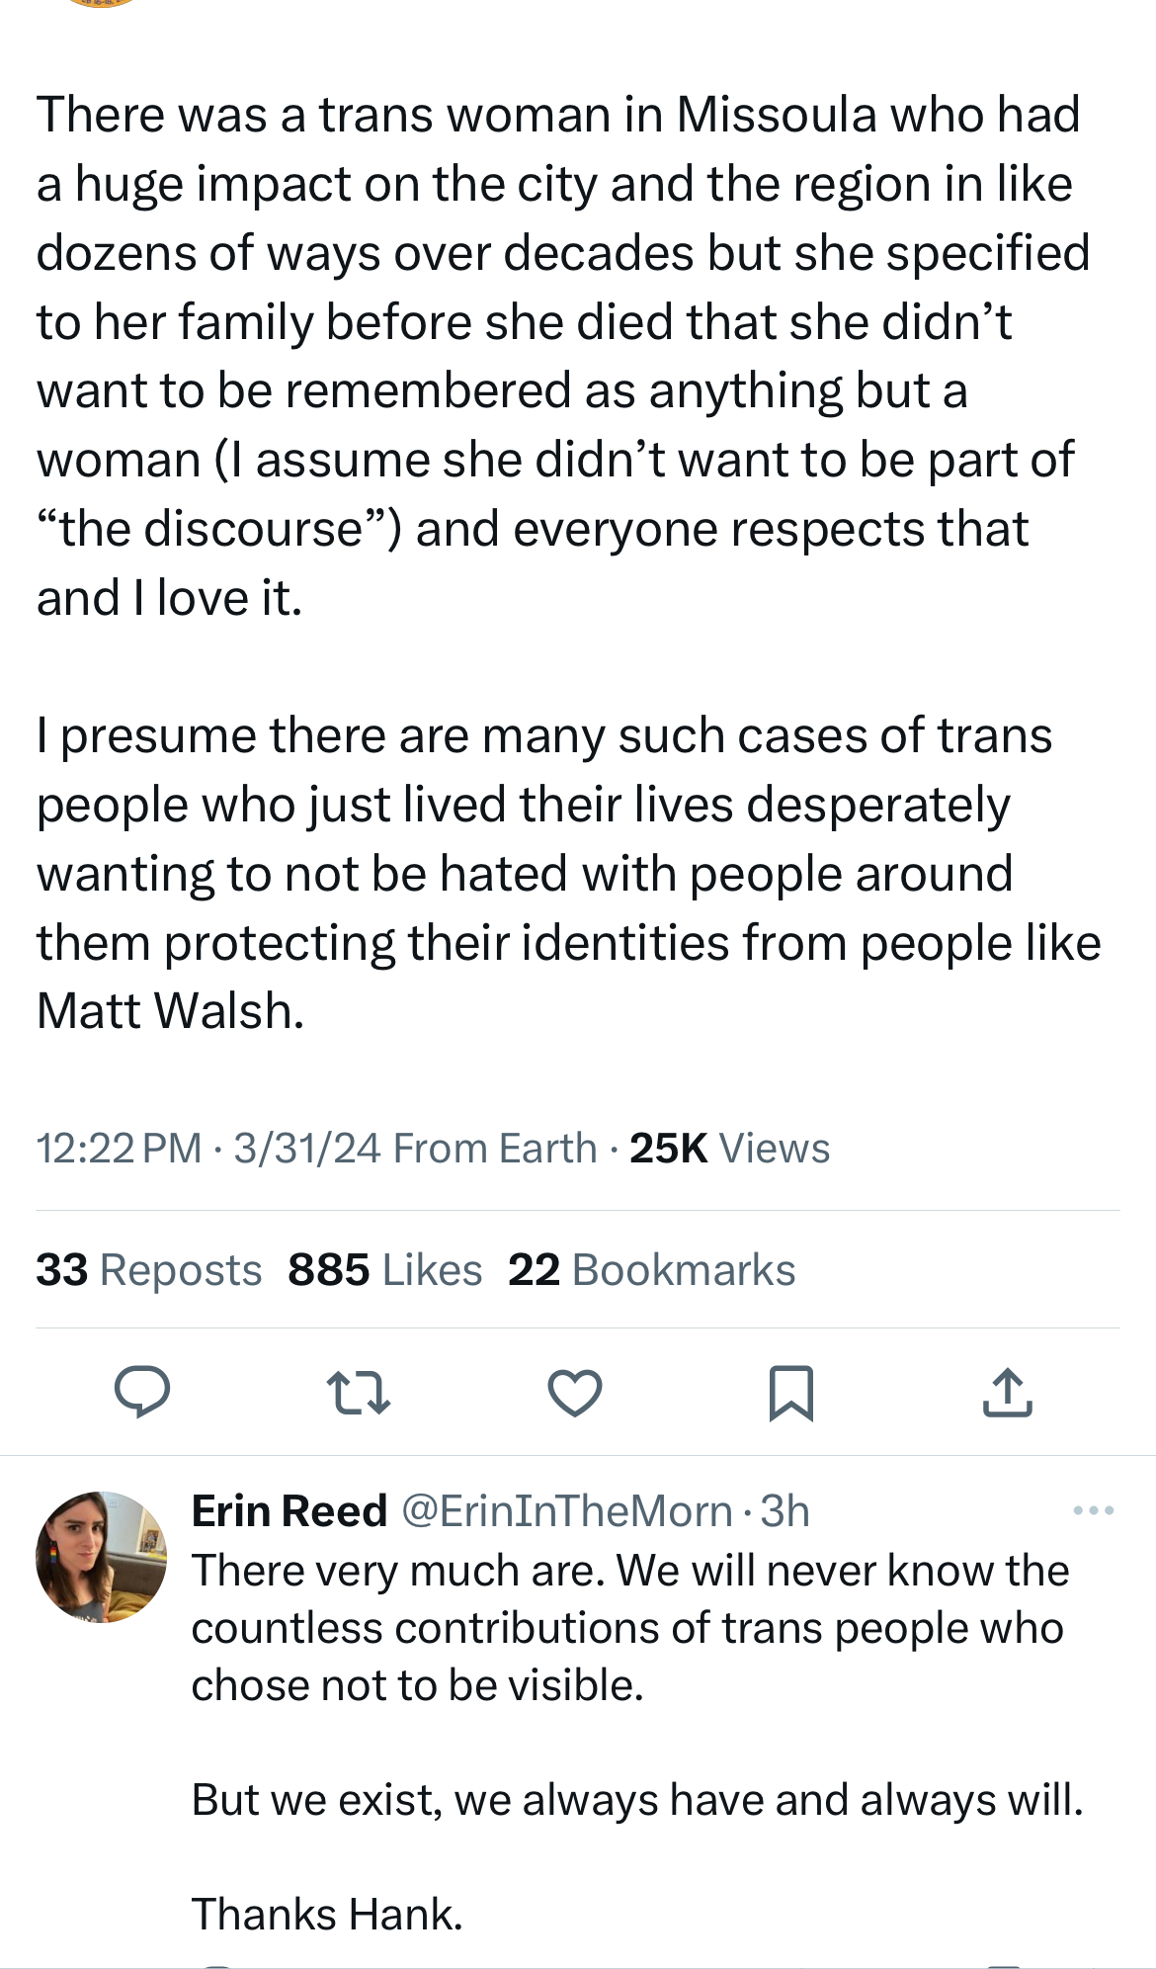Image resolution: width=1156 pixels, height=1969 pixels.
Task: Open the 25K Views analytics
Action: coord(729,1149)
